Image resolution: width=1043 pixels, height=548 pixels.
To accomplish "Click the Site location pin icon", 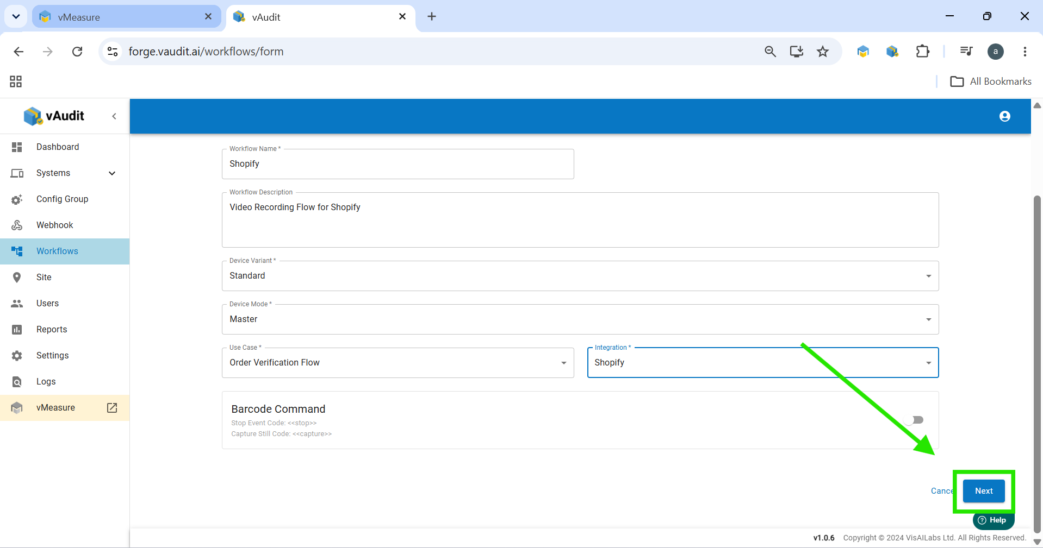I will tap(17, 278).
